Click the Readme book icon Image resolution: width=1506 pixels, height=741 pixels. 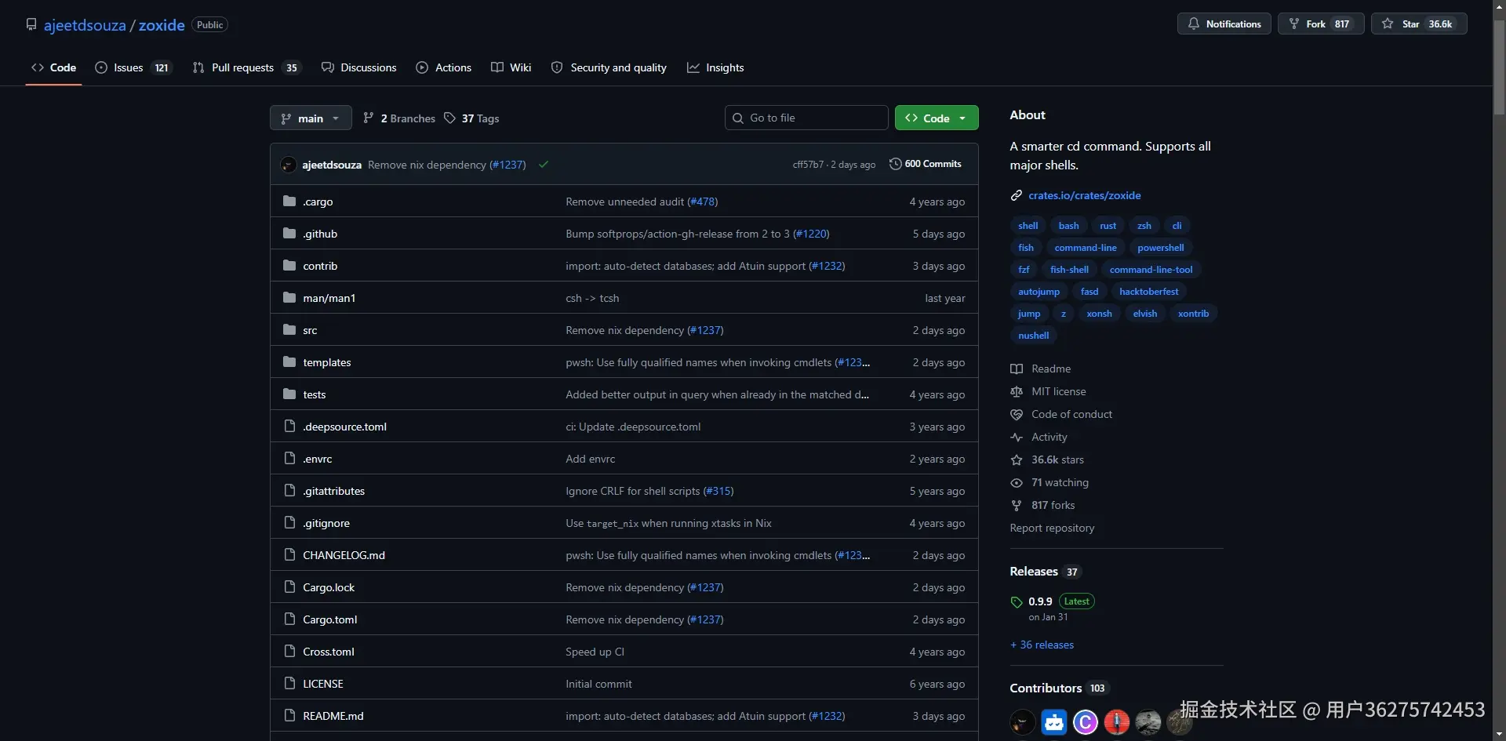(x=1017, y=369)
